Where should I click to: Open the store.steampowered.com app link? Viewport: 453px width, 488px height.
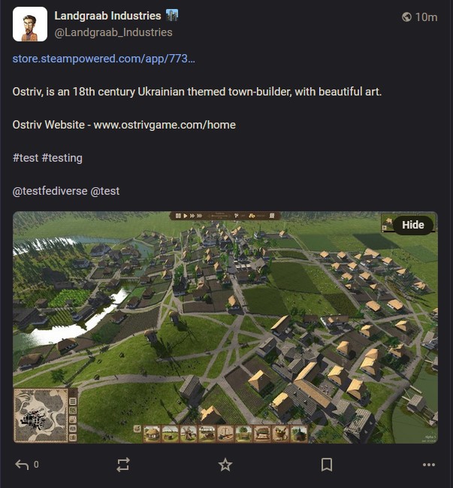pos(104,59)
